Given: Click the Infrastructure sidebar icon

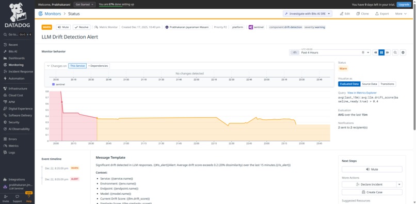Looking at the screenshot, I should point(5,88).
